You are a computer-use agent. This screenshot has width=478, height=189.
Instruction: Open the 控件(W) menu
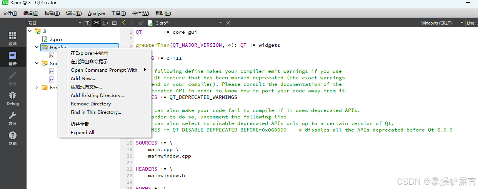point(140,13)
